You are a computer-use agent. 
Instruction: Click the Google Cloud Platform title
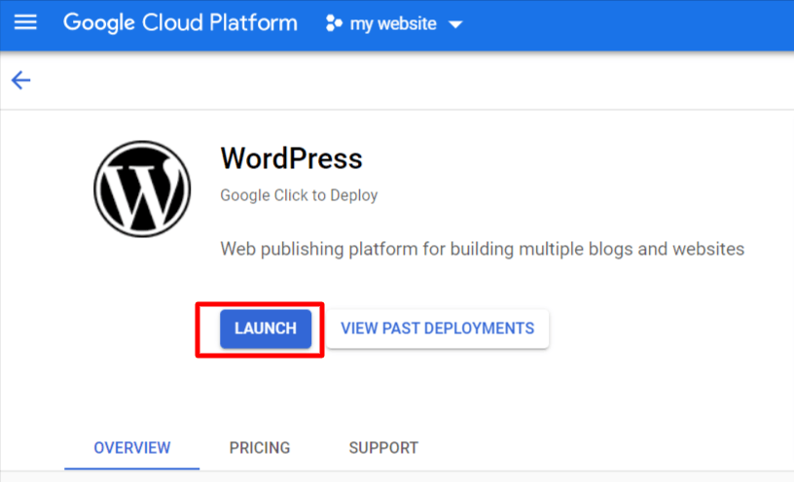pos(180,22)
